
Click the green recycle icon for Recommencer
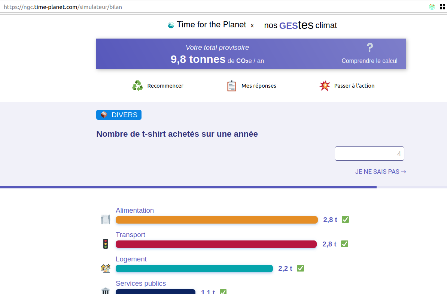tap(137, 85)
